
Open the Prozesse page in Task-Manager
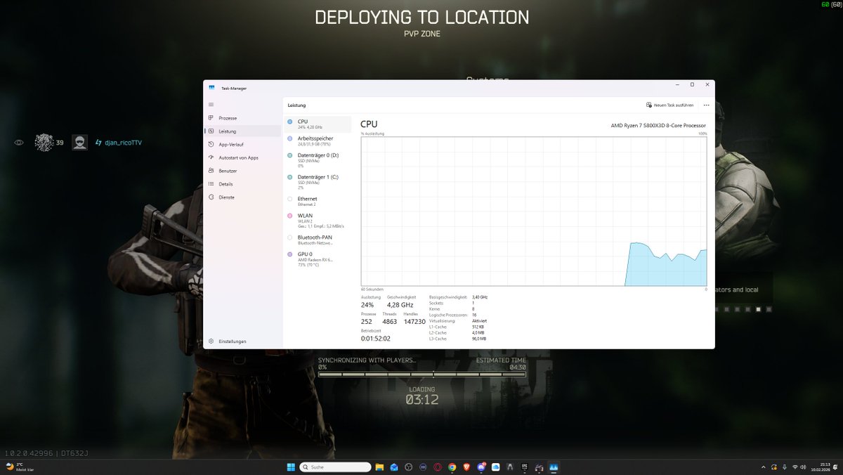pyautogui.click(x=242, y=118)
